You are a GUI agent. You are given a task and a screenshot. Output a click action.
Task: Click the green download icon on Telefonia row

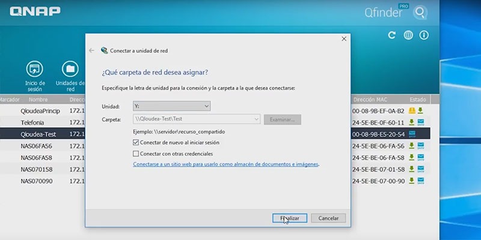coord(412,122)
